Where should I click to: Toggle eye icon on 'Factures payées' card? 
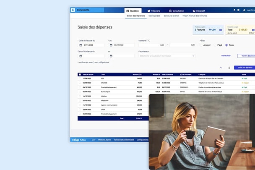221,30
